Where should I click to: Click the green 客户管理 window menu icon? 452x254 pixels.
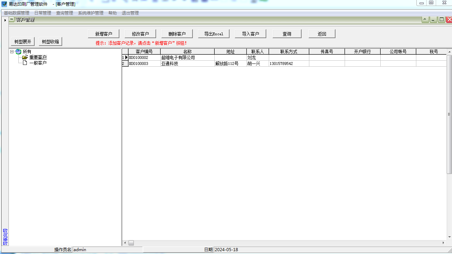pos(12,20)
